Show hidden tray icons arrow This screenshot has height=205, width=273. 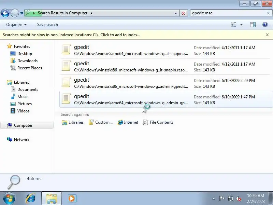214,199
